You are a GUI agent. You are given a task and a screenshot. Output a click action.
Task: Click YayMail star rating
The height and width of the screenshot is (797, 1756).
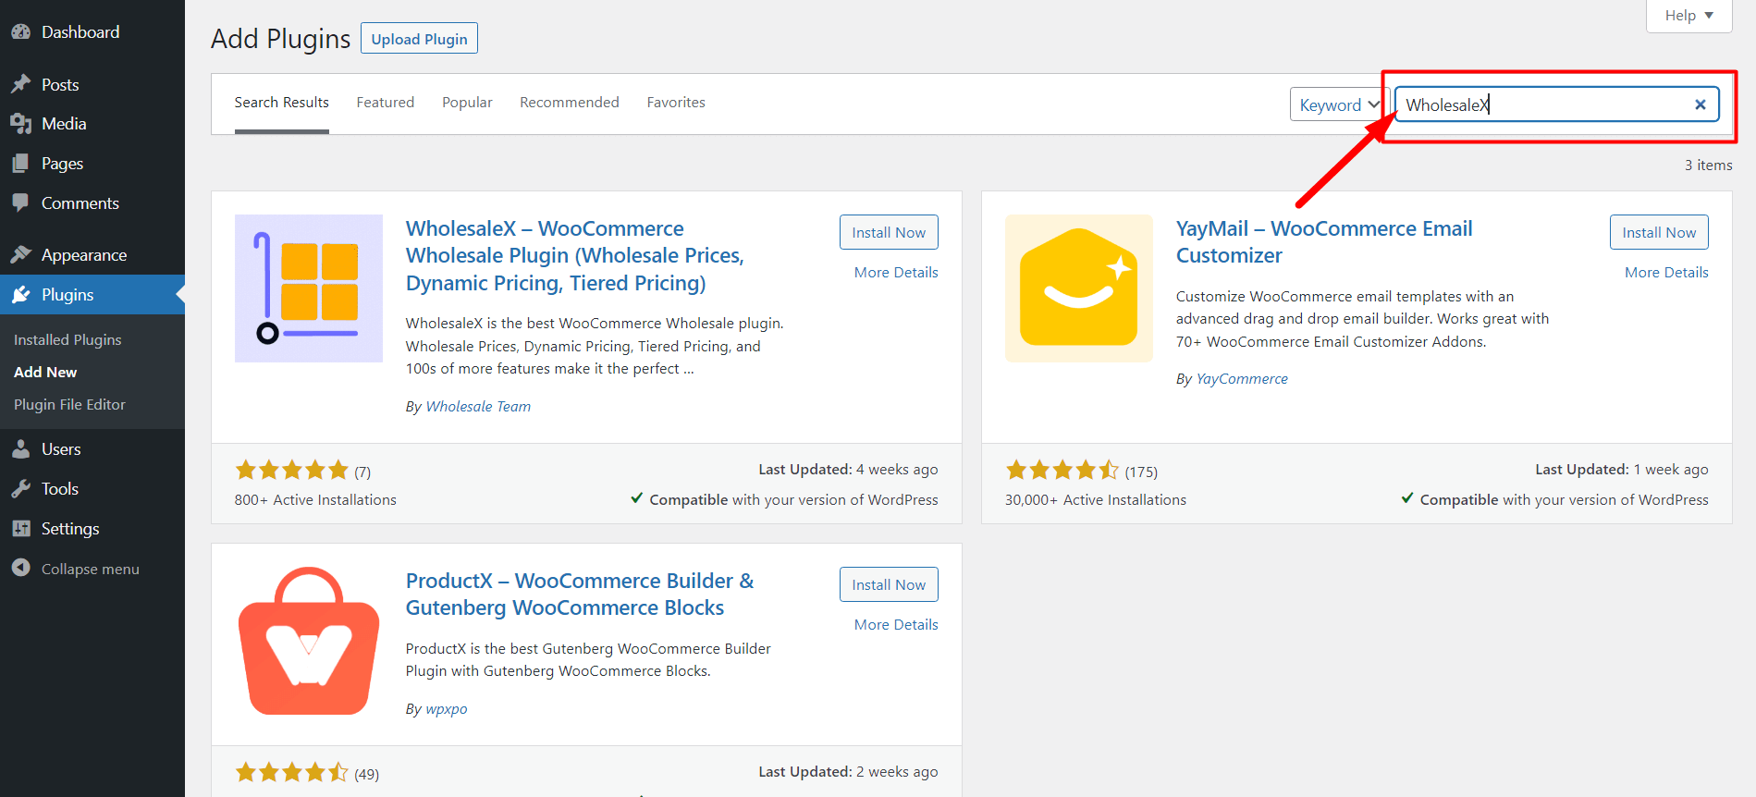pos(1062,470)
